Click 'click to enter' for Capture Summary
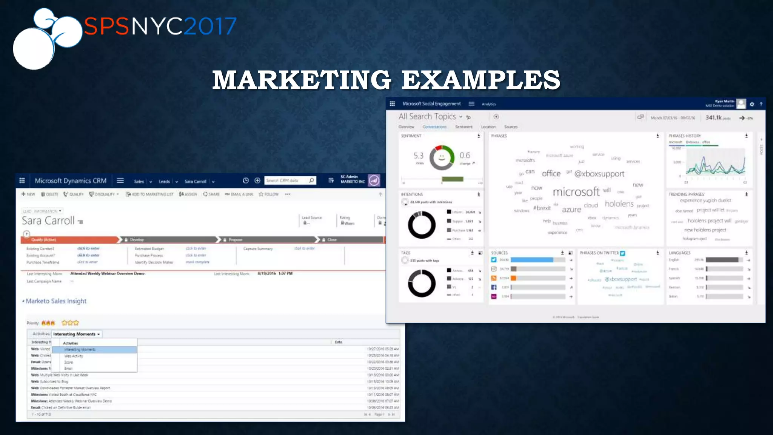773x435 pixels. click(304, 248)
